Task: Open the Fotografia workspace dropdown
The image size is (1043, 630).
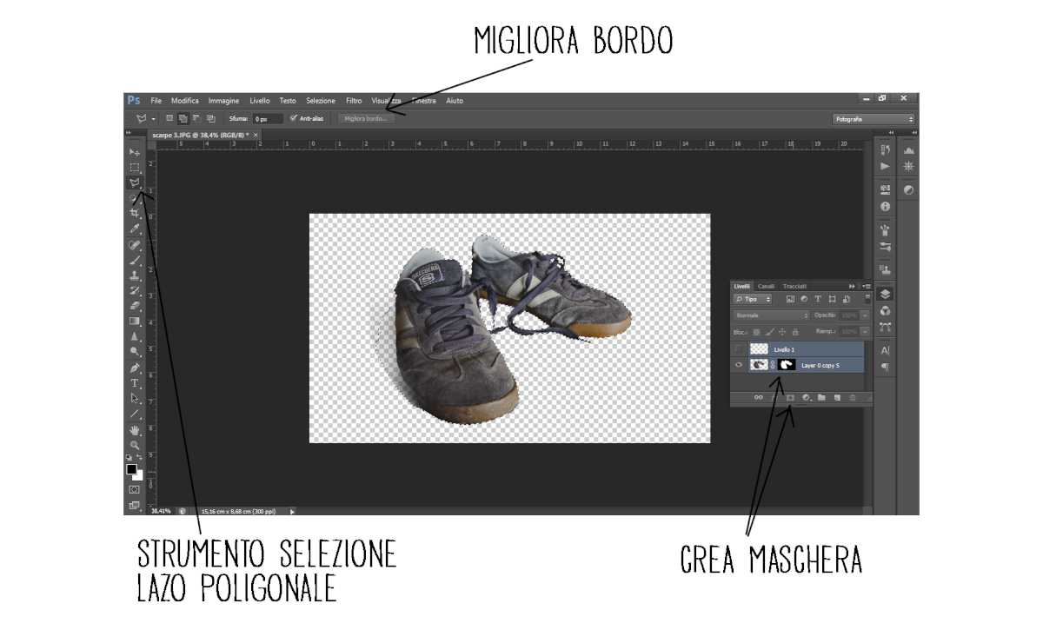Action: [x=874, y=118]
